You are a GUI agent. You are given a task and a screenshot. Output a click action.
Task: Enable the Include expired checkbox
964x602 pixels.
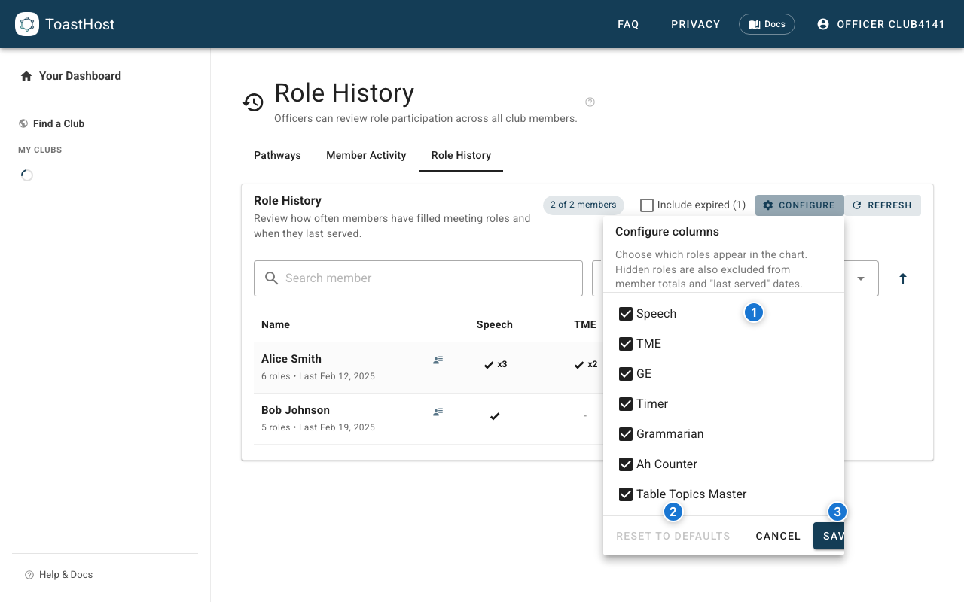click(x=647, y=205)
